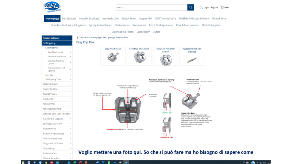Click the magnifier search button
The height and width of the screenshot is (164, 292).
pyautogui.click(x=191, y=7)
